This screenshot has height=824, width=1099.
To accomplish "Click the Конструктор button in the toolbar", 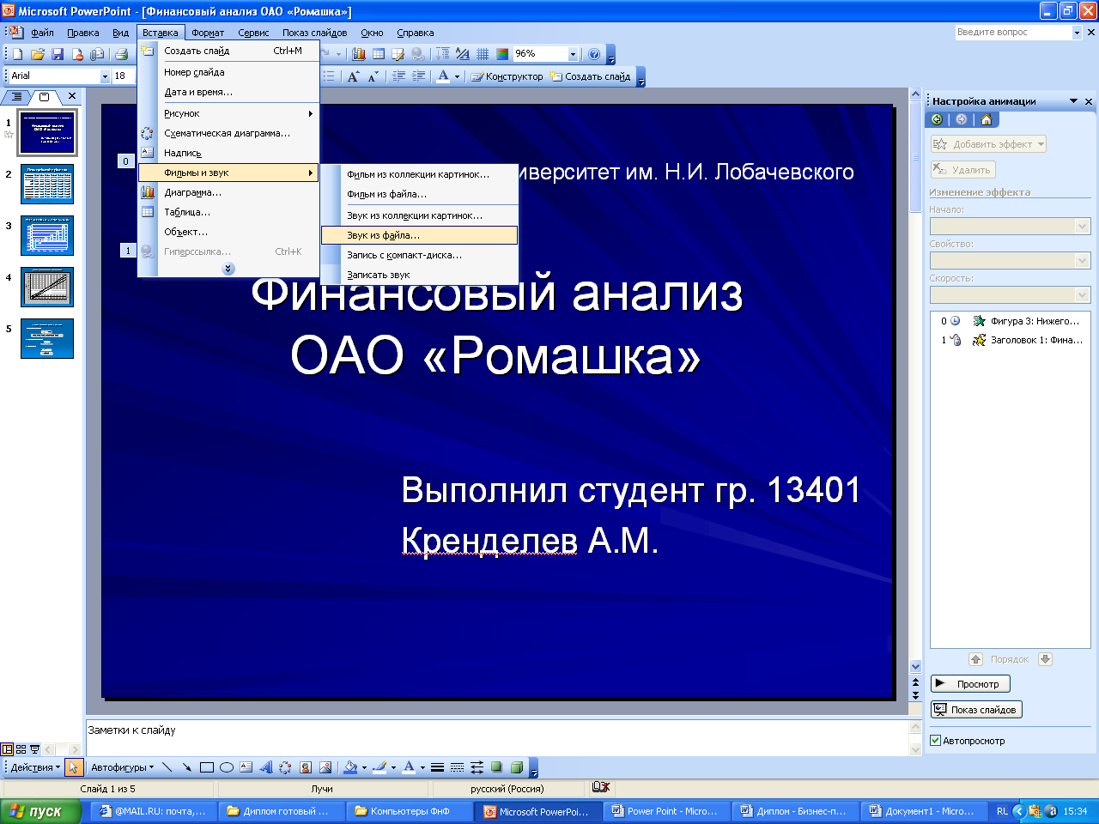I will (507, 76).
